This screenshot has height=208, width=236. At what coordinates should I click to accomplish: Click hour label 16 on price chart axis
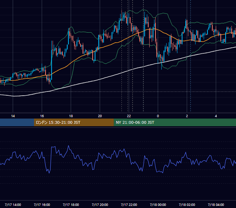(42, 116)
